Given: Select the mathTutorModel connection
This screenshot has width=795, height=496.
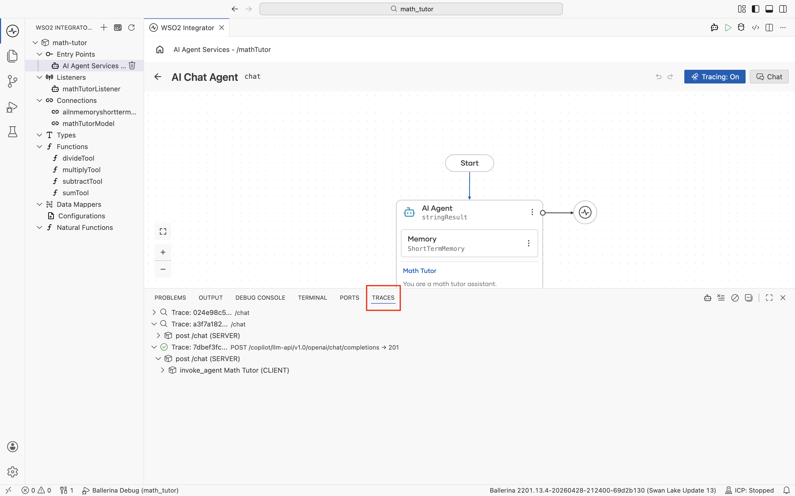Looking at the screenshot, I should (88, 124).
